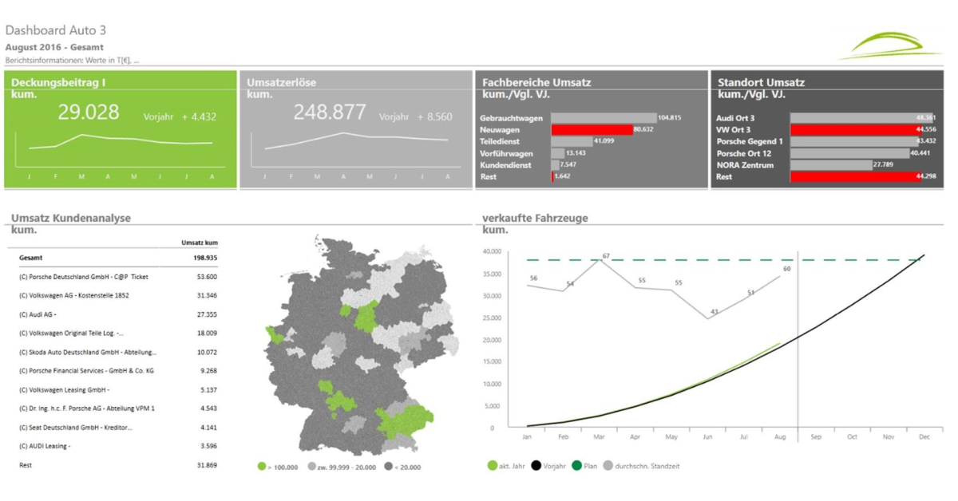Select the 'Seat Deutschland GmbH - Kreditor' row
This screenshot has height=501, width=958.
point(117,428)
